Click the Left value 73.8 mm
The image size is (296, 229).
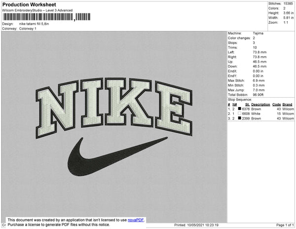tap(259, 52)
